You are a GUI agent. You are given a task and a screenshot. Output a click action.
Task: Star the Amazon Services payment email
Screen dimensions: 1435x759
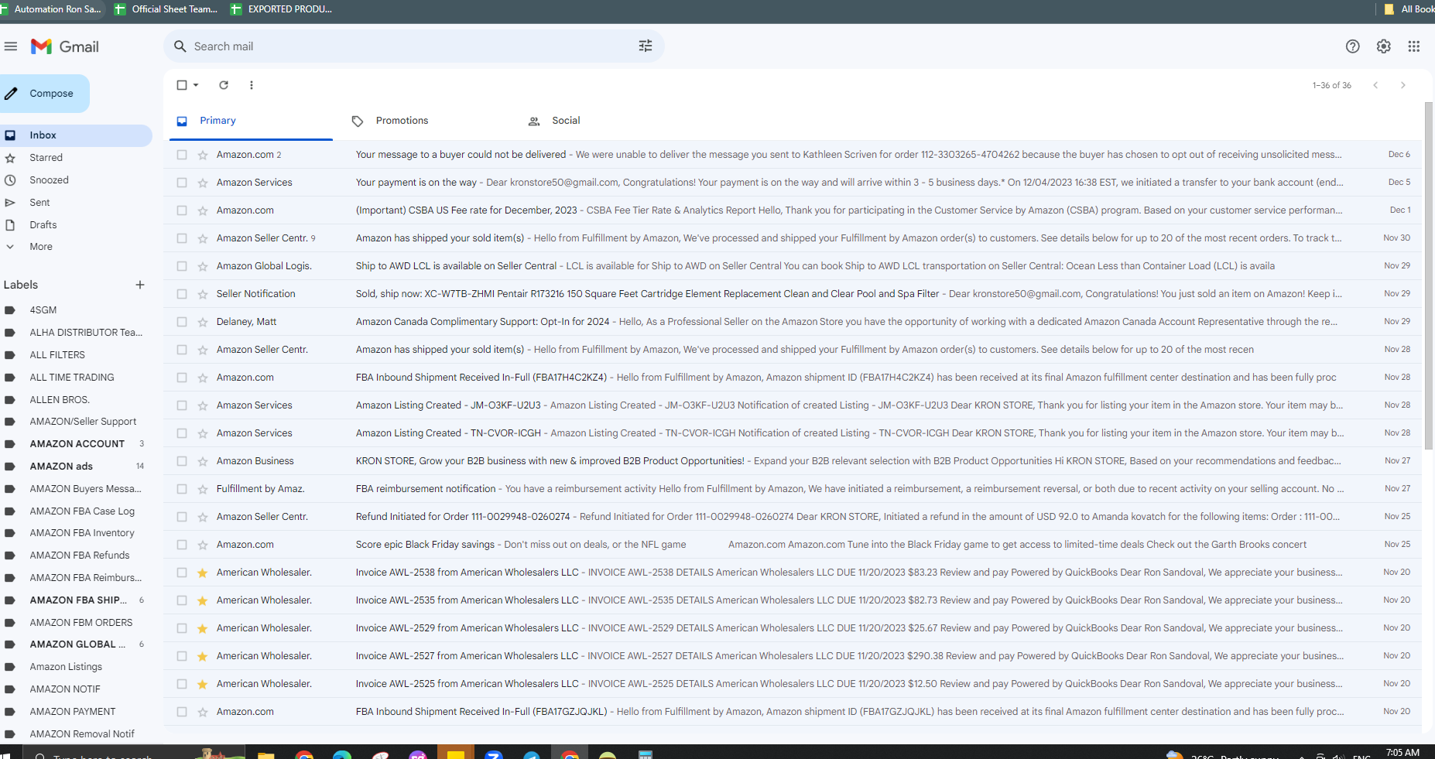point(203,183)
